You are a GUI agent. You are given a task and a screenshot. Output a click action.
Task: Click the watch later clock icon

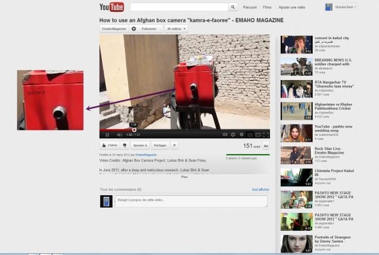click(x=241, y=135)
